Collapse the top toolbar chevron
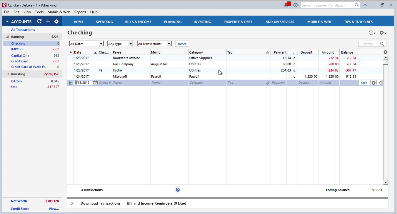The image size is (397, 214). click(x=365, y=5)
